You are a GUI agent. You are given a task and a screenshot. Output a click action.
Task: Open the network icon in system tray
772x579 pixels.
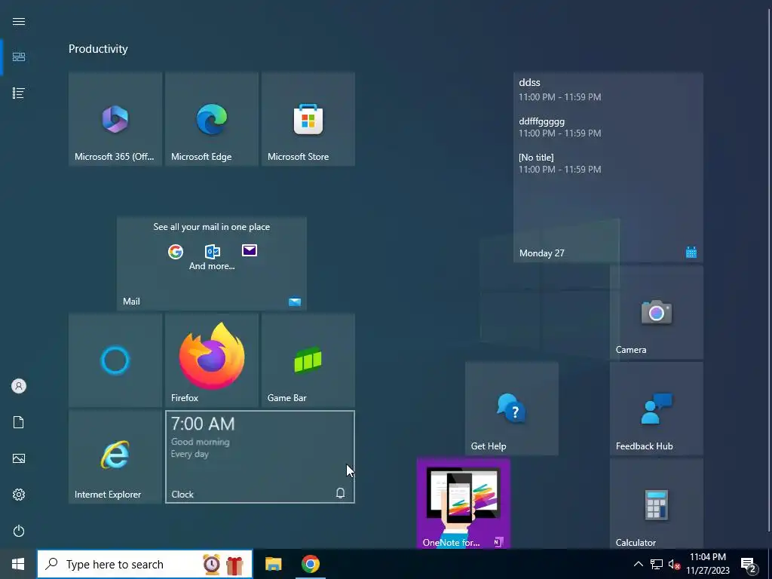(x=657, y=564)
